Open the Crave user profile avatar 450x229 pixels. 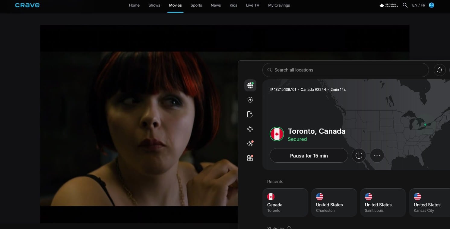(431, 5)
